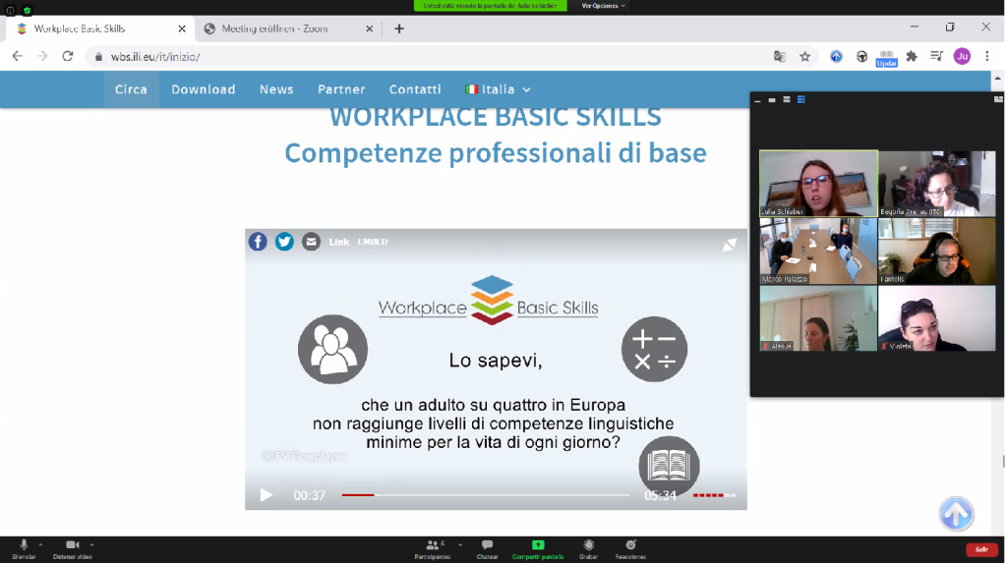This screenshot has width=1007, height=563.
Task: Toggle video player fullscreen
Action: point(730,245)
